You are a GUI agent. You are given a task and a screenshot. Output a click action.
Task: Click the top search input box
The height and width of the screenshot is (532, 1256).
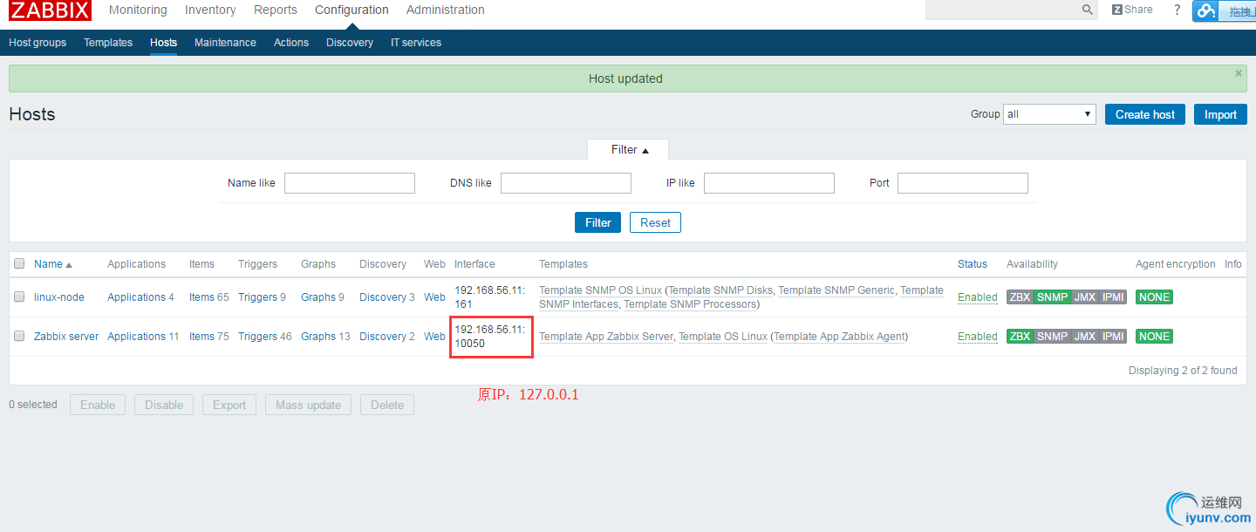click(1003, 10)
